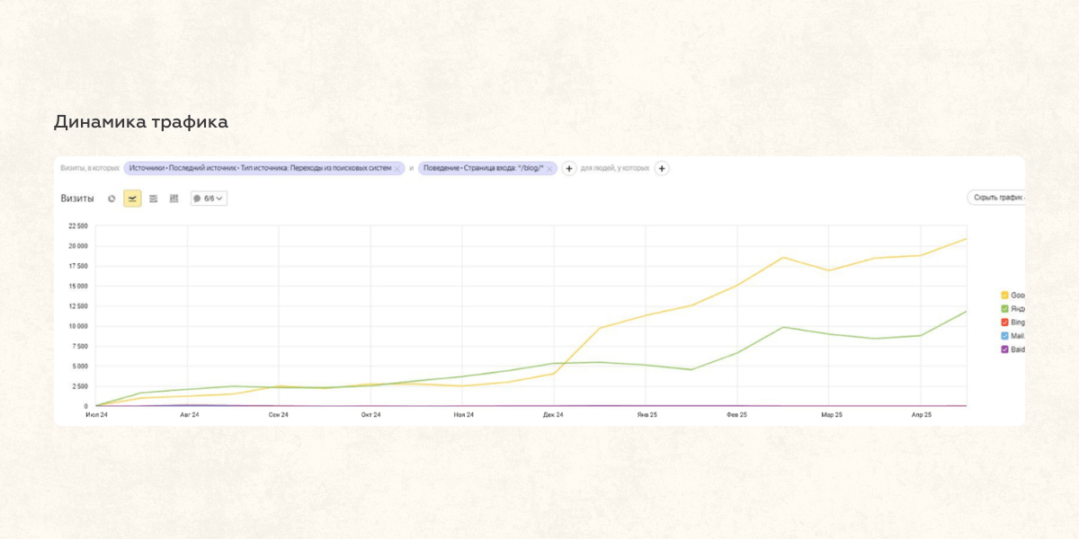Toggle the Mail.ru series checkbox
This screenshot has width=1079, height=539.
(1004, 335)
